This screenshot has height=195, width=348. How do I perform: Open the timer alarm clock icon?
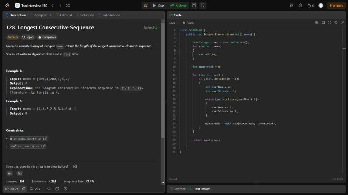click(x=194, y=6)
